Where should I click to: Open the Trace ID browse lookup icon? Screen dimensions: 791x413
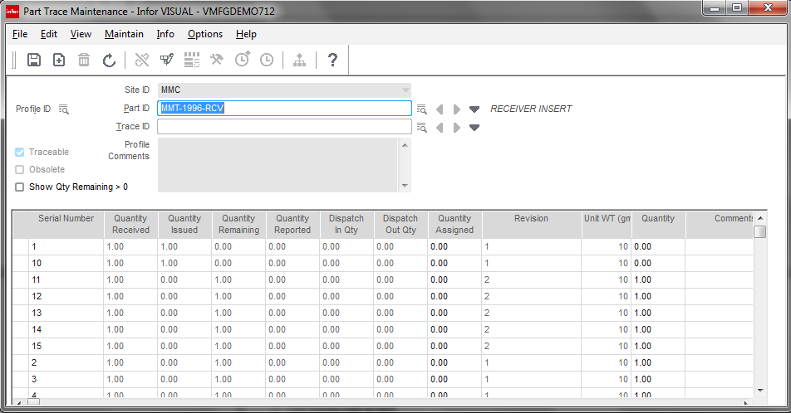click(x=422, y=128)
